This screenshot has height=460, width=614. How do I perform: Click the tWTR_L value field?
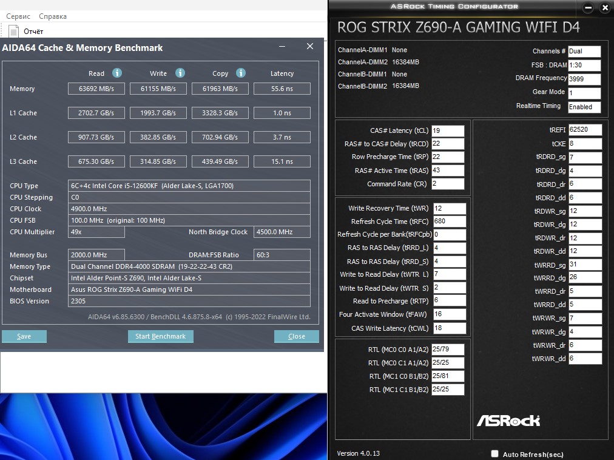point(450,274)
